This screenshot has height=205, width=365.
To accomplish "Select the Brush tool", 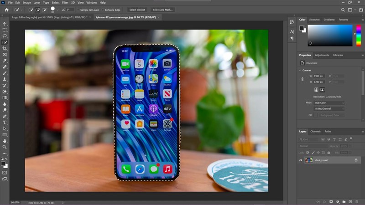I will pyautogui.click(x=5, y=73).
